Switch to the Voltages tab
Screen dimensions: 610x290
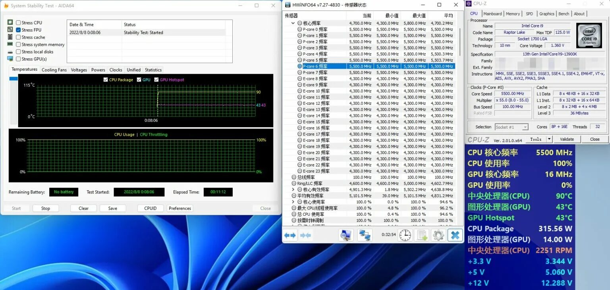79,70
